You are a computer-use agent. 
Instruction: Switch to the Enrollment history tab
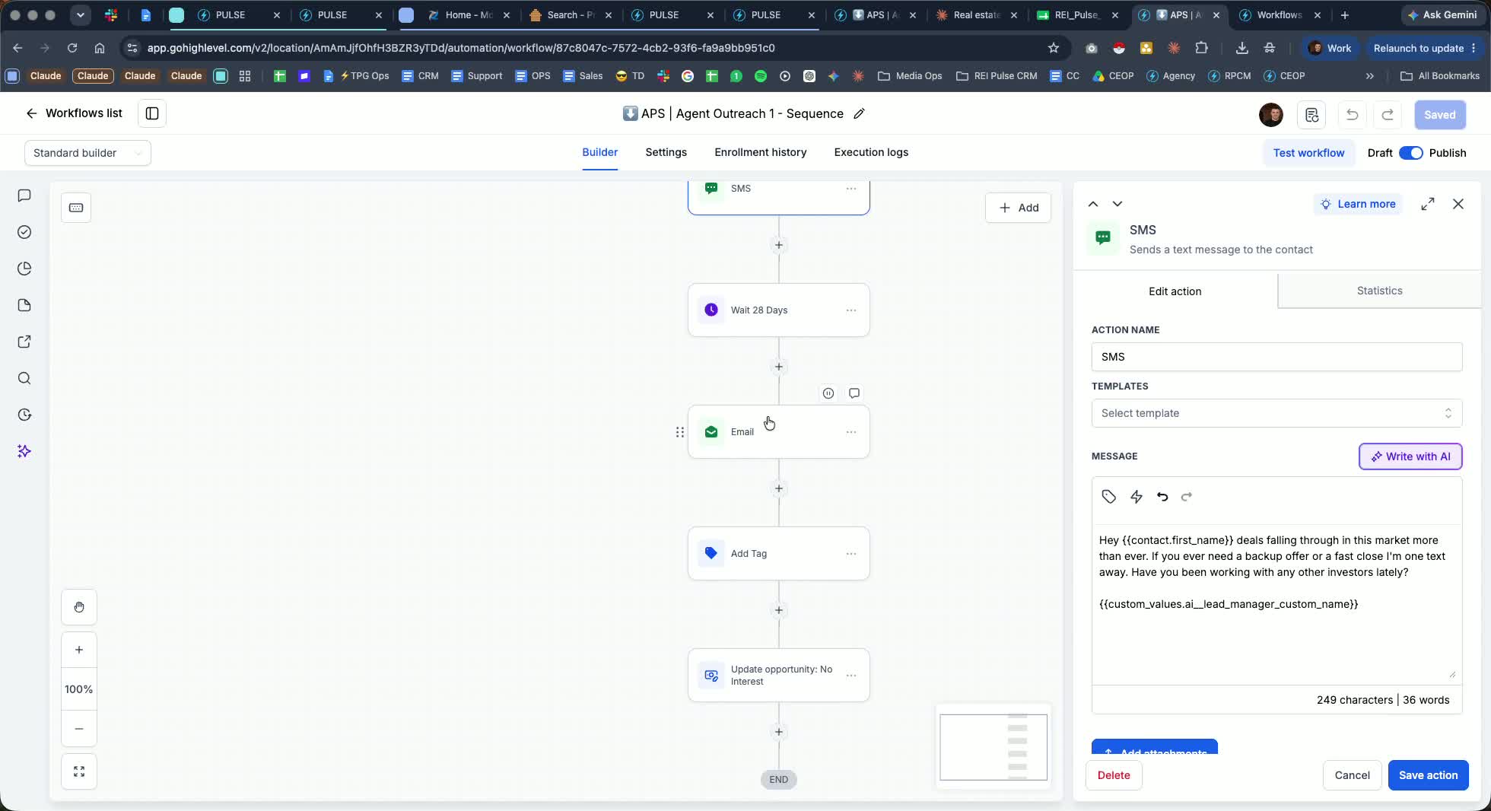761,152
